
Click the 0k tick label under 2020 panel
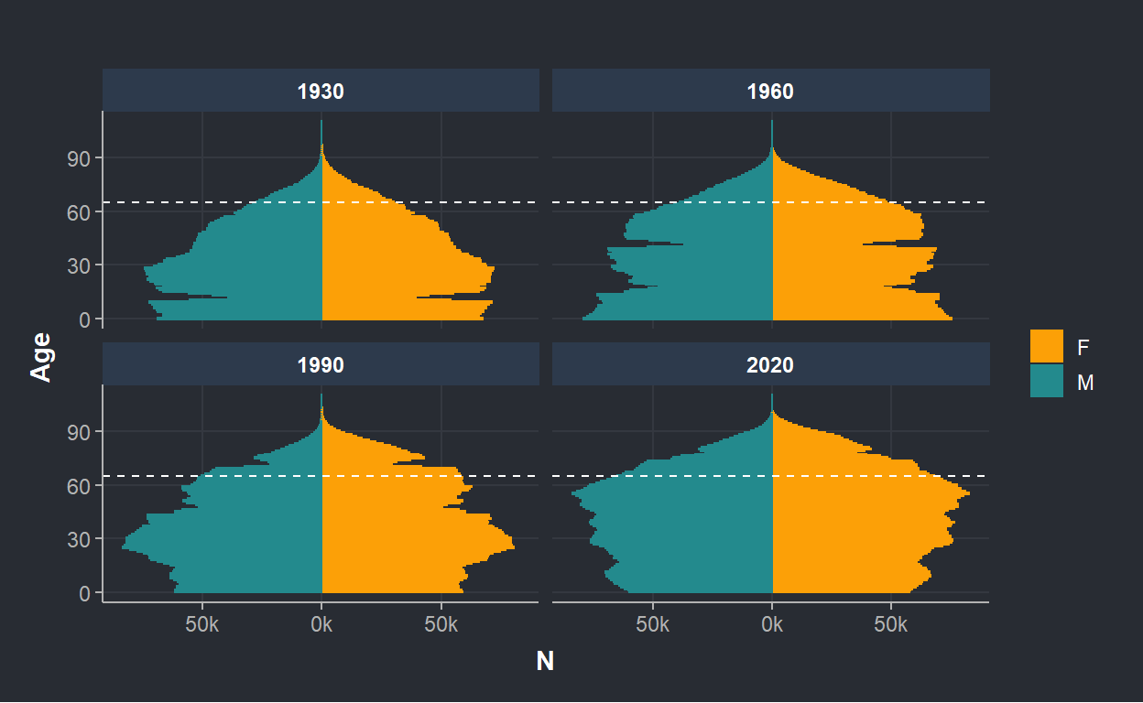[772, 625]
